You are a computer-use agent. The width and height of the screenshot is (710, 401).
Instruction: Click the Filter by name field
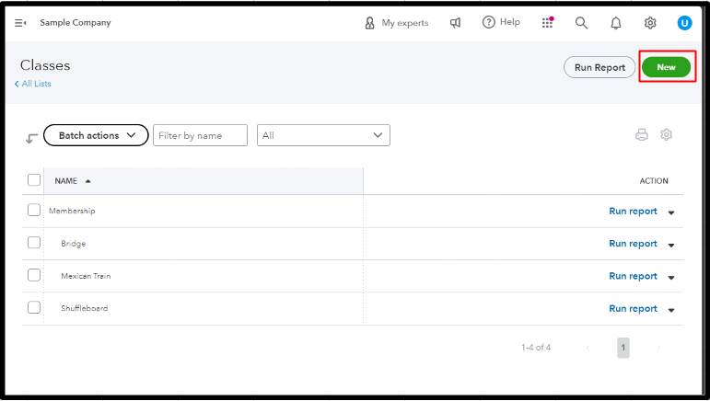coord(200,135)
